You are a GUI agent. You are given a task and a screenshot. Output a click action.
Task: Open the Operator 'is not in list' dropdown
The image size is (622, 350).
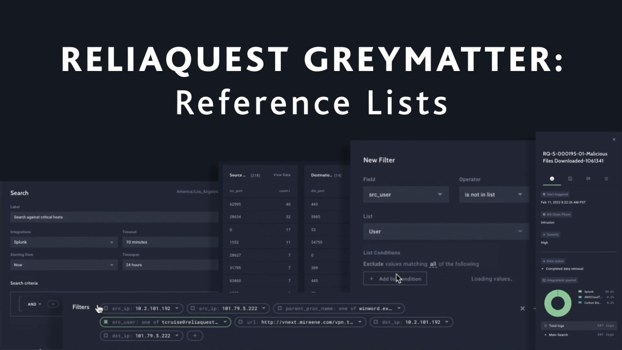pyautogui.click(x=494, y=194)
